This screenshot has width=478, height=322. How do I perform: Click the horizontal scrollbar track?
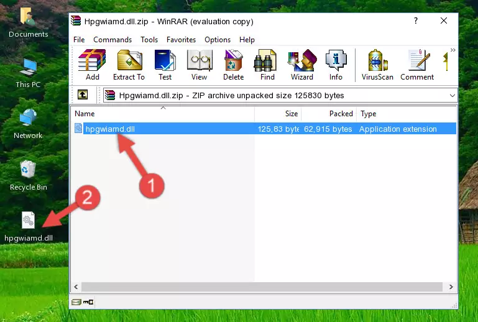click(262, 287)
